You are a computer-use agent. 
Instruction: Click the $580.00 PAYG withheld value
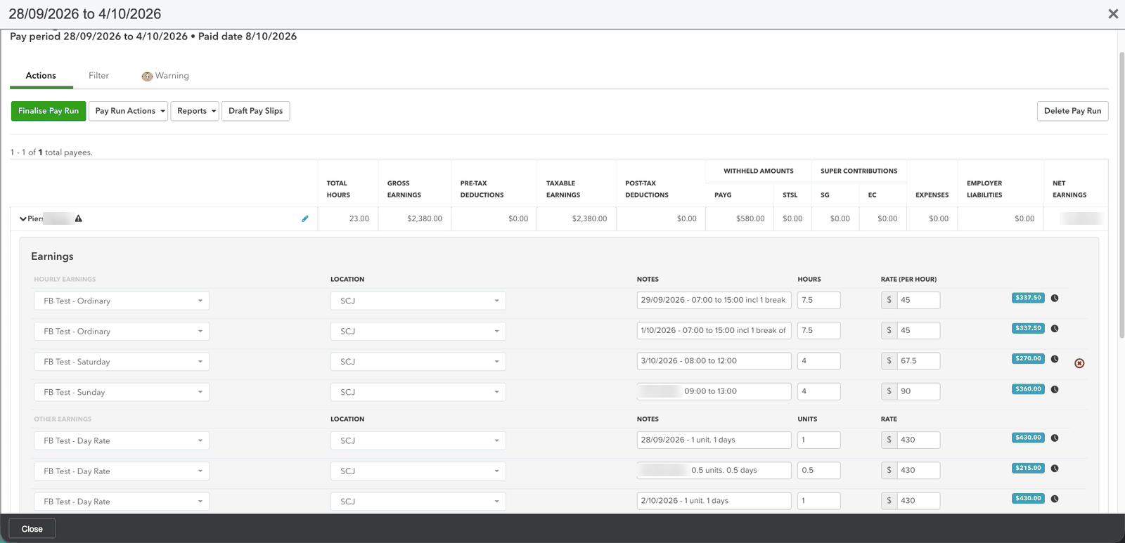click(750, 218)
